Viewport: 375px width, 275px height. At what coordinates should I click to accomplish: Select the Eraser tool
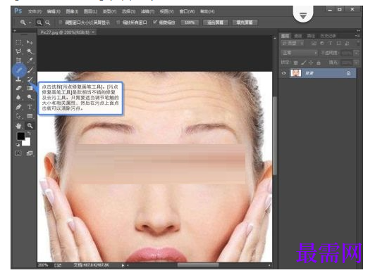[18, 88]
